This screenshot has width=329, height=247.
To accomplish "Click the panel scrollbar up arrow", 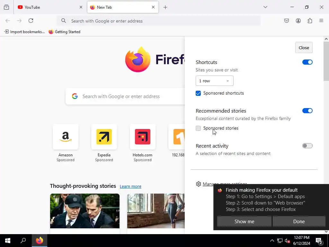I will coord(326,39).
